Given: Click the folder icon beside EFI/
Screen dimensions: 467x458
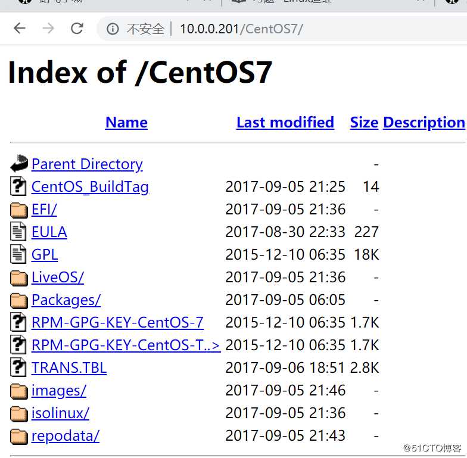Looking at the screenshot, I should point(19,210).
